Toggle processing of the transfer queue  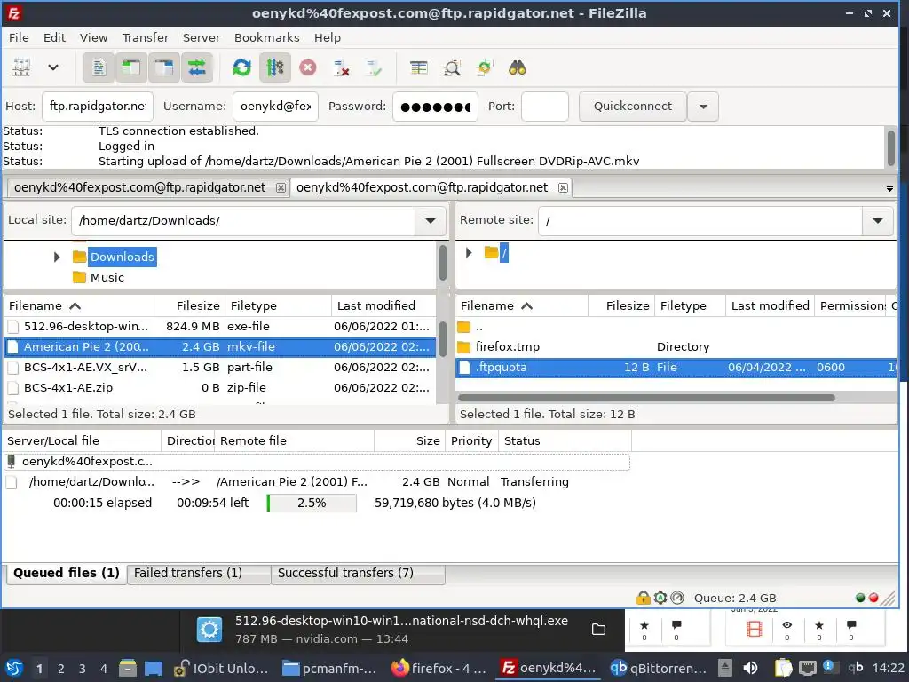coord(275,67)
